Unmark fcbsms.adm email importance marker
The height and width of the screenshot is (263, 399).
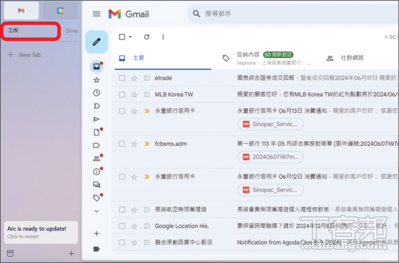(147, 144)
